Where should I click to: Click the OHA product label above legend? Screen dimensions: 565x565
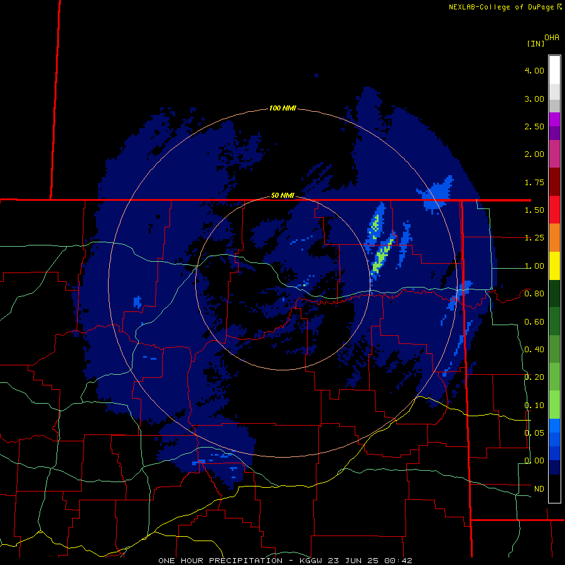[x=552, y=38]
